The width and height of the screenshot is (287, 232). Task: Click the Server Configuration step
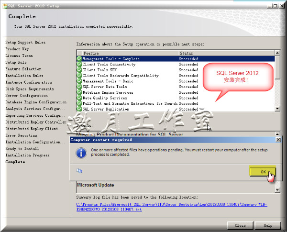click(x=26, y=95)
